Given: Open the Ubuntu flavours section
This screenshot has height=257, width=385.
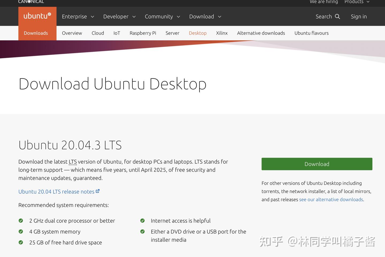Looking at the screenshot, I should point(311,33).
